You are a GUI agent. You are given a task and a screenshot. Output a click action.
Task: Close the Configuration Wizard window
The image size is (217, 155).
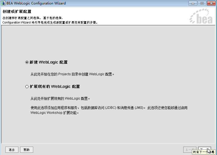point(211,3)
